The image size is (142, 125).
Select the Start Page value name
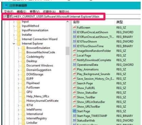(83, 111)
